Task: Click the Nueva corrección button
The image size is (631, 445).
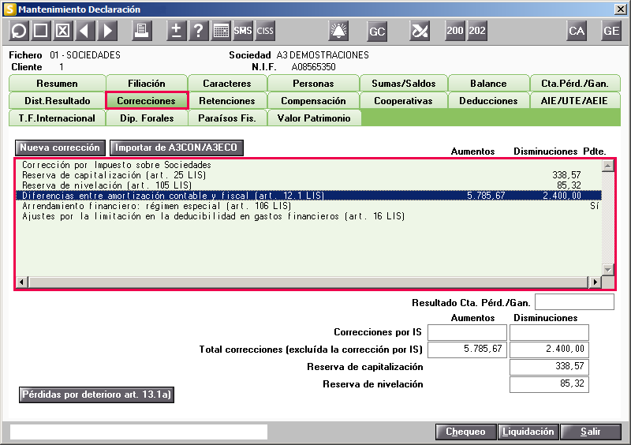Action: [x=60, y=148]
